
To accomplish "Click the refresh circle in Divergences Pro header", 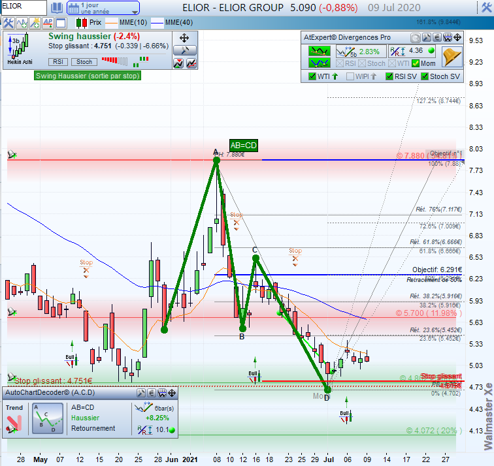I will point(415,38).
